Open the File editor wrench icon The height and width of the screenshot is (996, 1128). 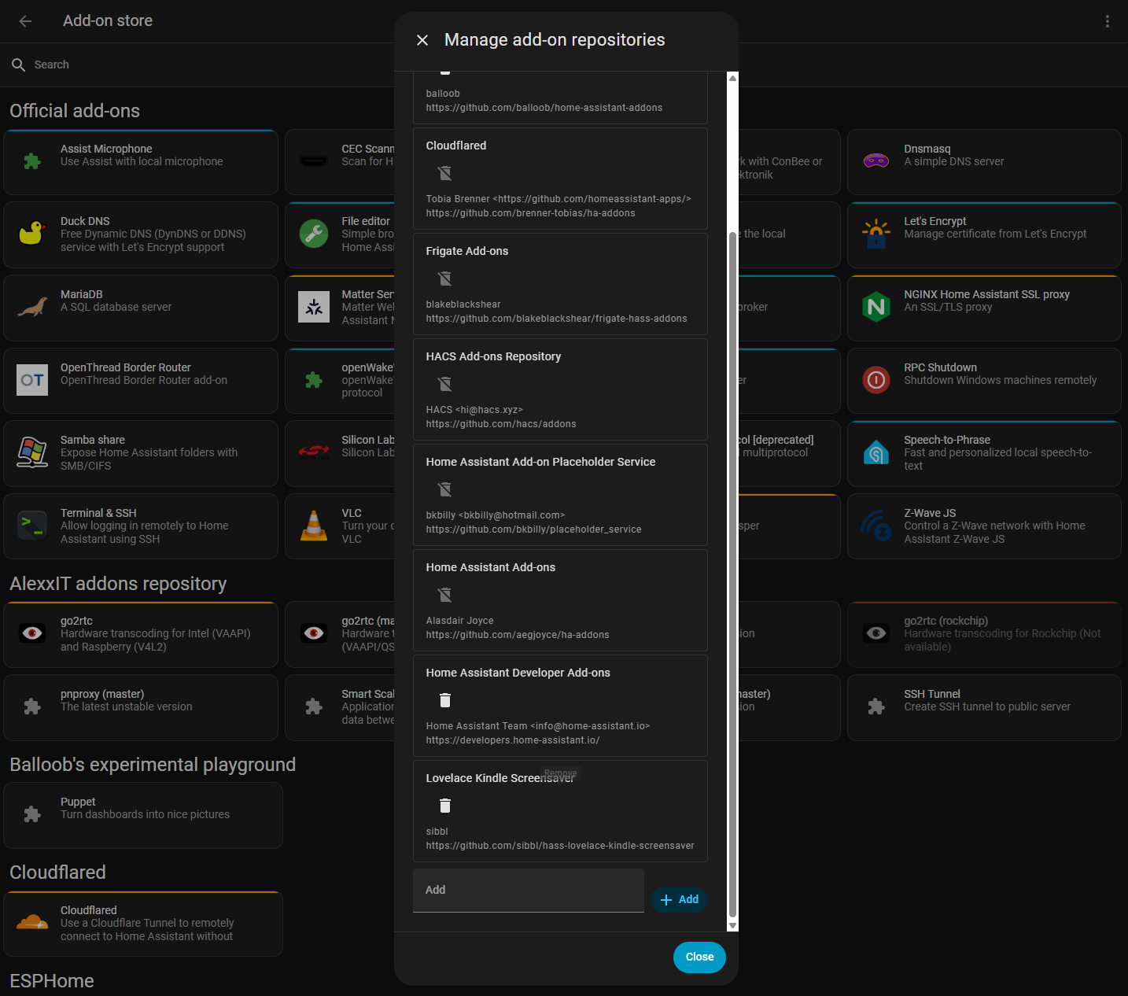point(314,234)
